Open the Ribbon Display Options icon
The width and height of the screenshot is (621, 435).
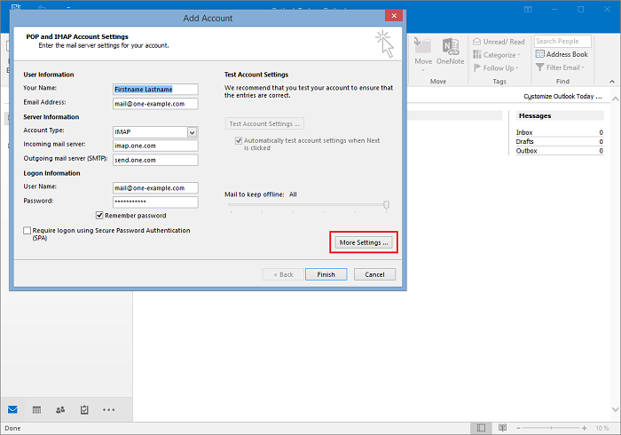click(528, 9)
